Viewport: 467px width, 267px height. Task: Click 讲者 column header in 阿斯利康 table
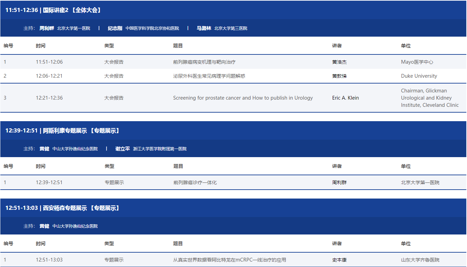(x=337, y=166)
